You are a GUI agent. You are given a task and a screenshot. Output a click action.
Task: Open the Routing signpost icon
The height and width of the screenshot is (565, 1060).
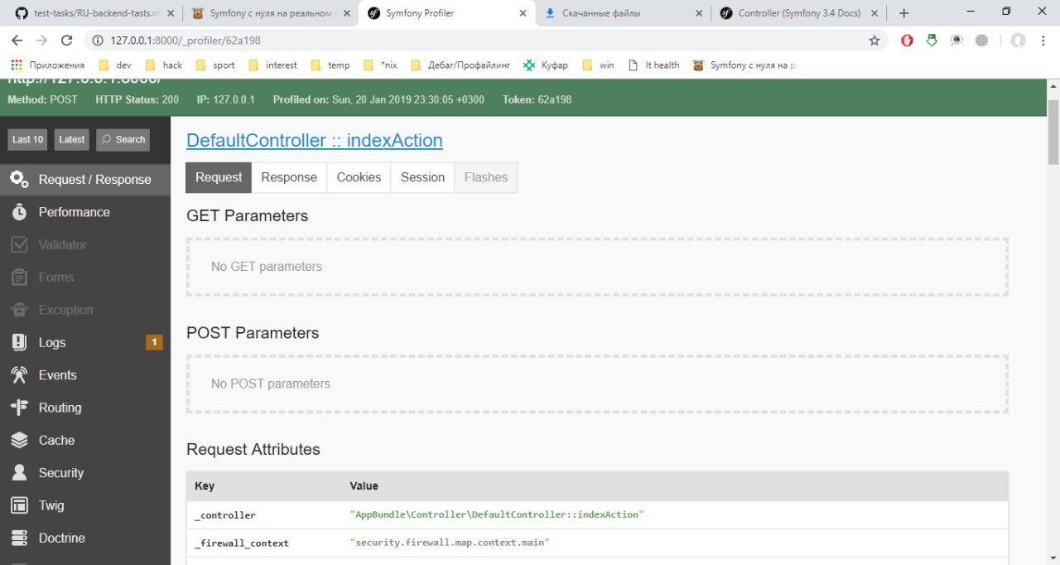click(19, 408)
